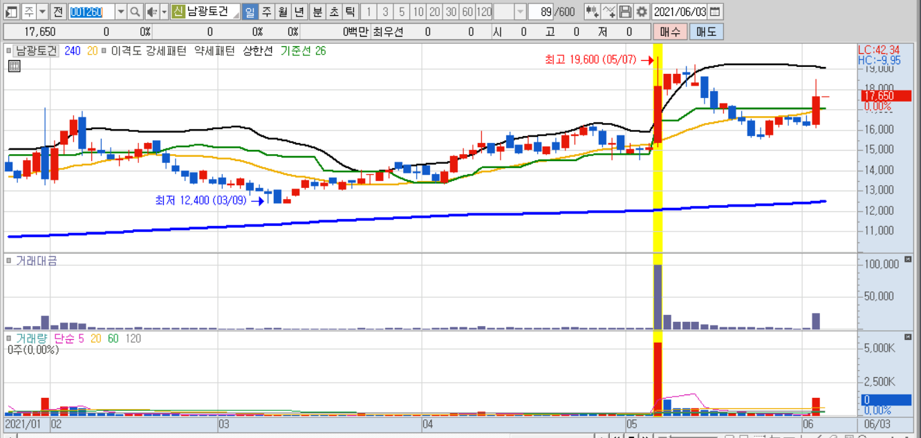Open the stock code history dropdown
The image size is (921, 438).
(x=120, y=12)
